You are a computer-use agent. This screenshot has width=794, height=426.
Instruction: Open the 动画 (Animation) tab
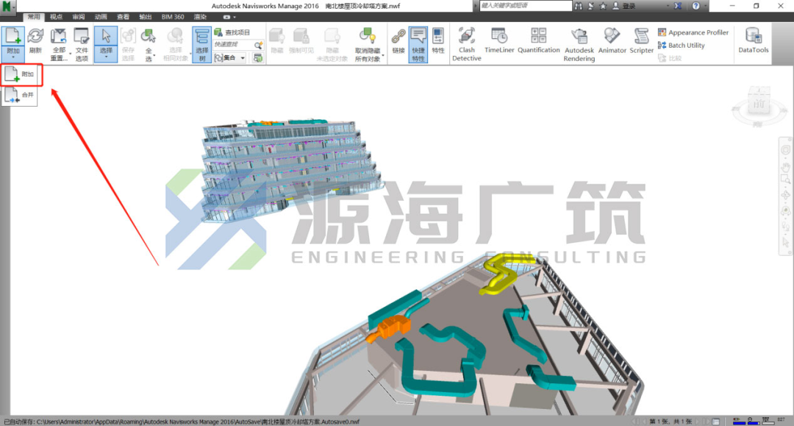click(x=101, y=17)
